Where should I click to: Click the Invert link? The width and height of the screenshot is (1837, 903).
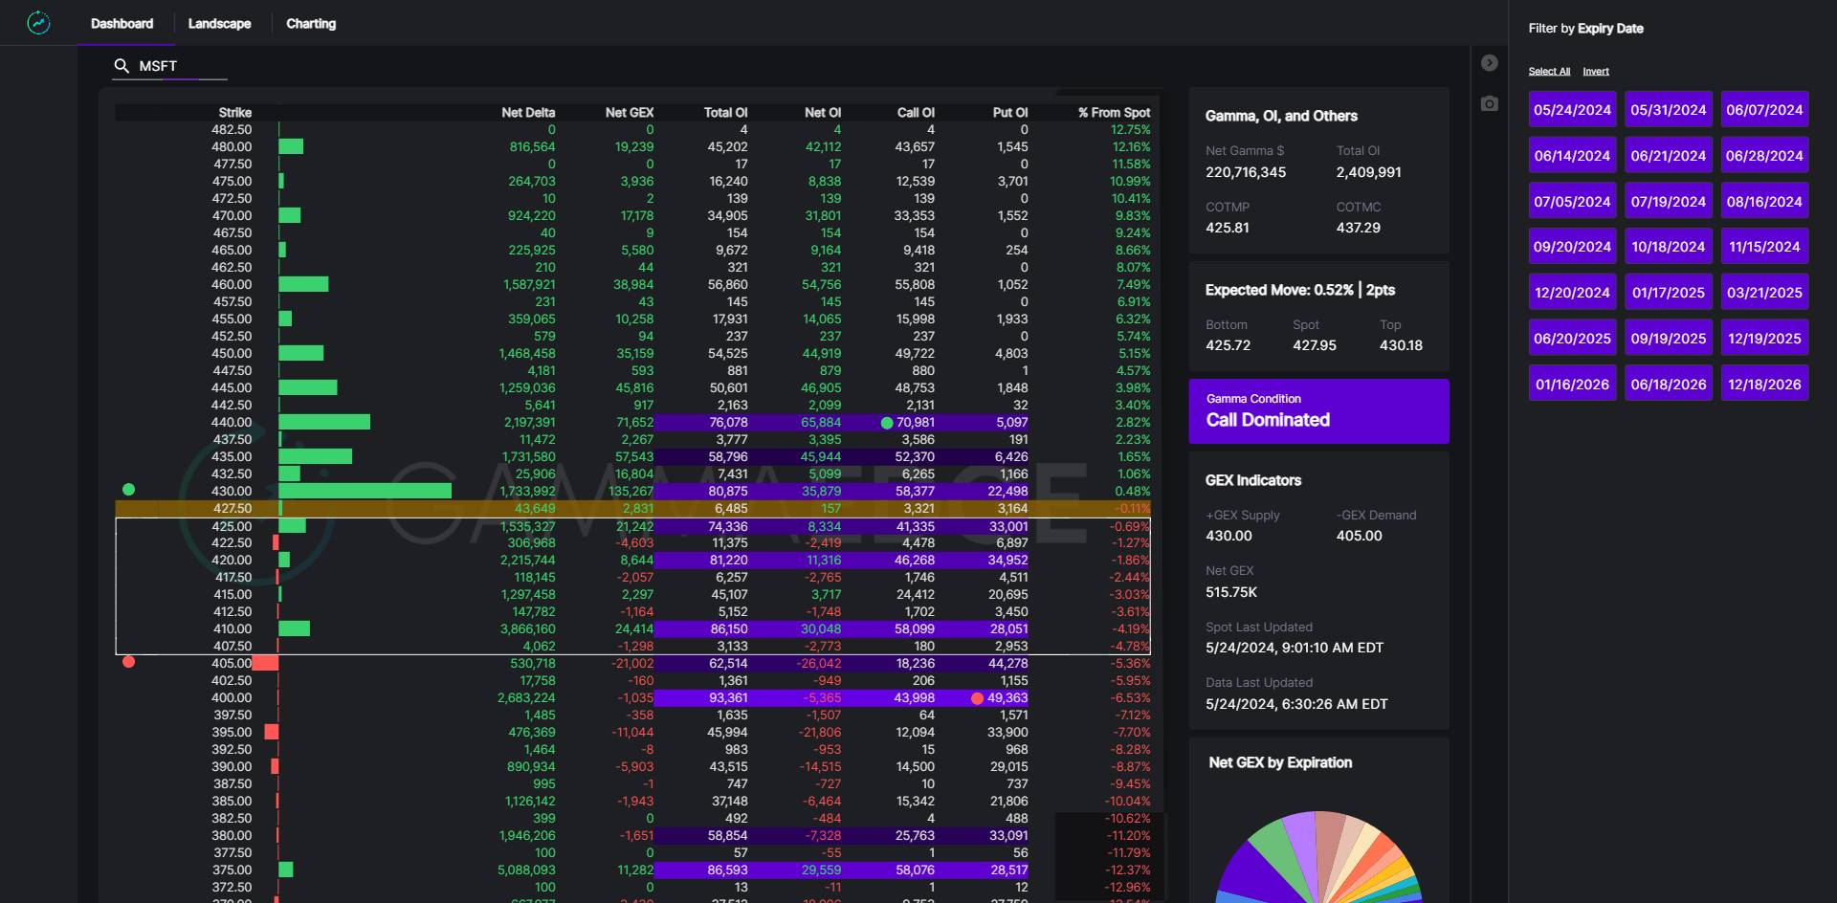[x=1595, y=72]
